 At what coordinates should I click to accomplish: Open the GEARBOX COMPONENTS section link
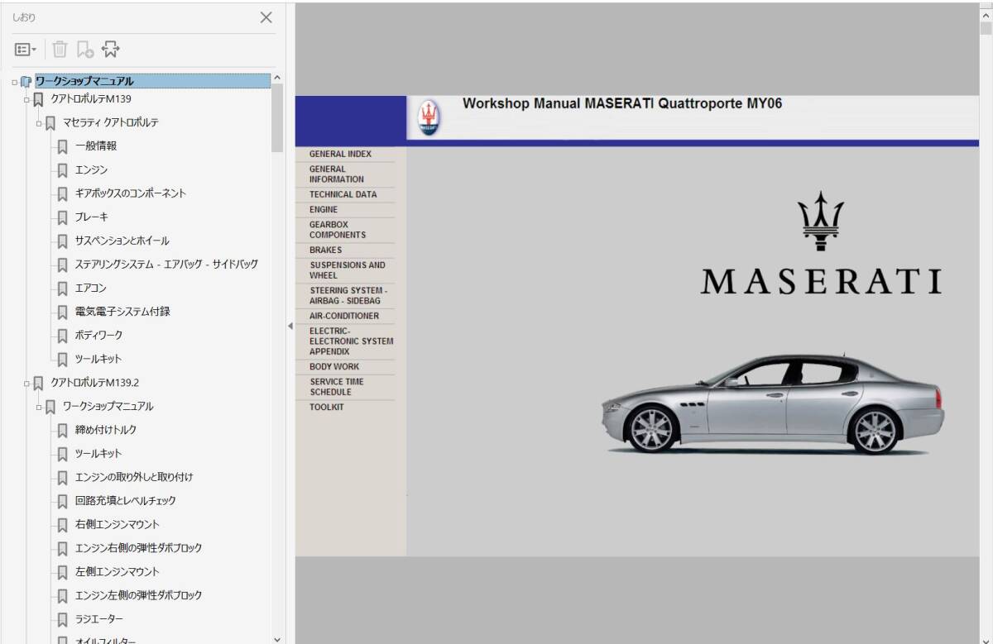(337, 230)
